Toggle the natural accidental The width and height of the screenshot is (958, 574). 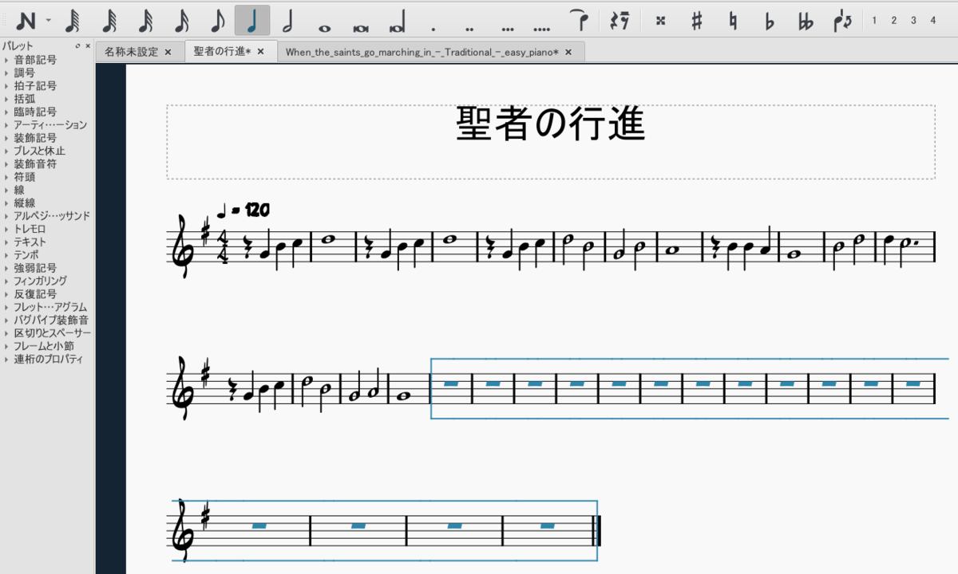(731, 20)
